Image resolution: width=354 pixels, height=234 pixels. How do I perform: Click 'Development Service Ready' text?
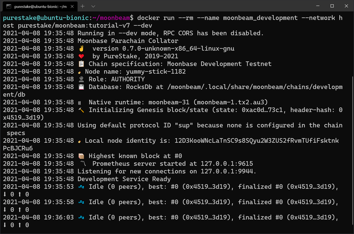[x=124, y=179]
